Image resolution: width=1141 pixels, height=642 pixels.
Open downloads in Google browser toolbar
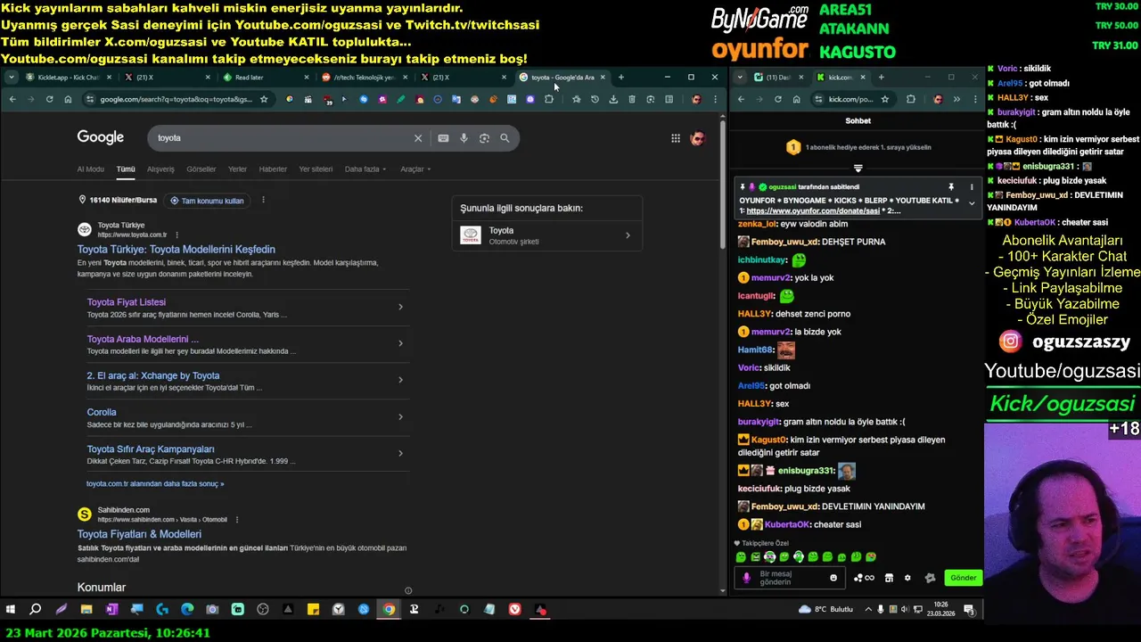coord(613,99)
